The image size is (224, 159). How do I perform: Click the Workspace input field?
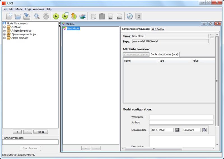pos(181,117)
